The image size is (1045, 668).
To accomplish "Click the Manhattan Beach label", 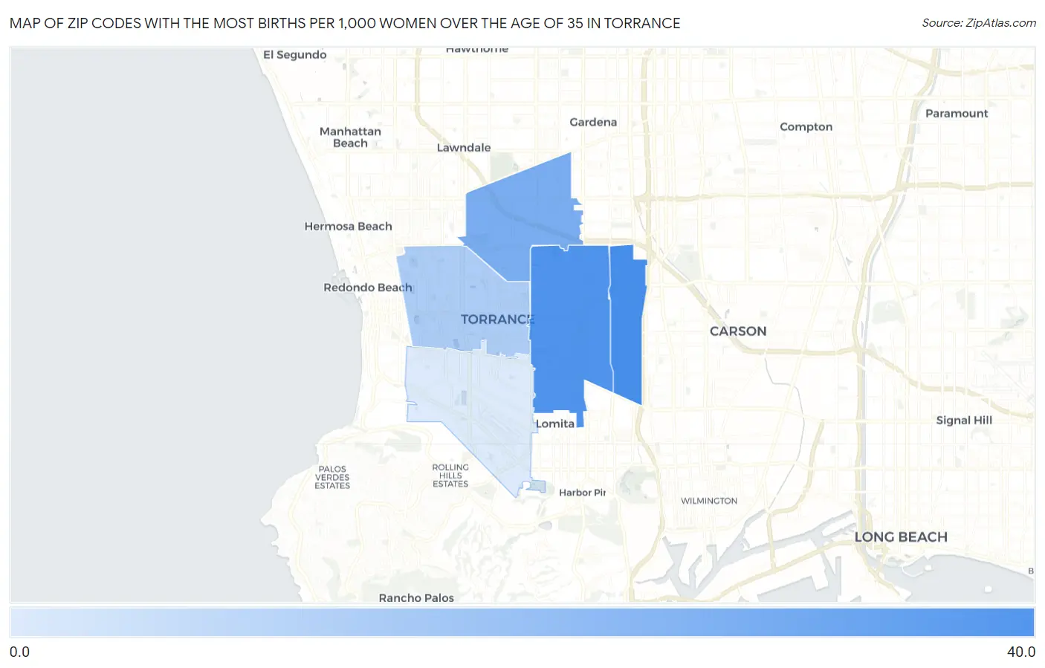I will click(x=350, y=137).
